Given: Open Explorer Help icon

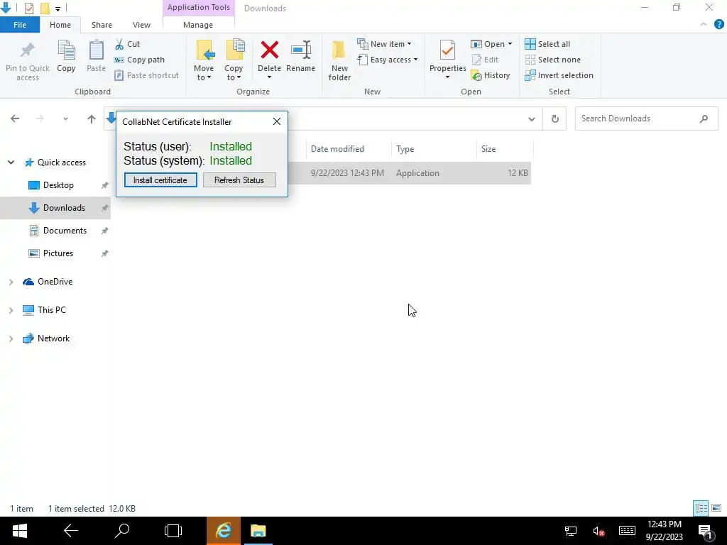Looking at the screenshot, I should coord(718,25).
